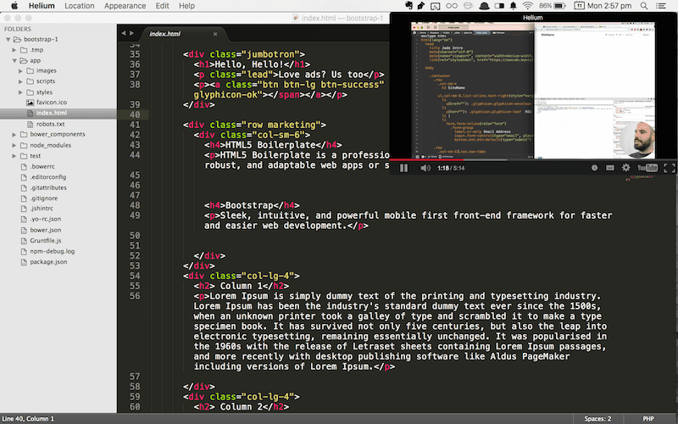Toggle video subtitles with the captions icon
This screenshot has height=424, width=678.
(609, 168)
